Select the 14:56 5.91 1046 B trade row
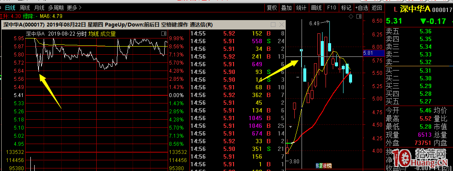The width and height of the screenshot is (453, 171). tap(237, 126)
